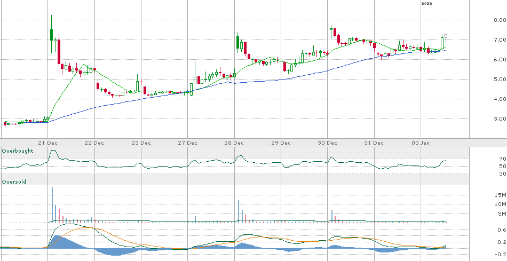Viewport: 507px width, 261px height.
Task: Click the 10M volume axis label
Action: tap(500, 204)
